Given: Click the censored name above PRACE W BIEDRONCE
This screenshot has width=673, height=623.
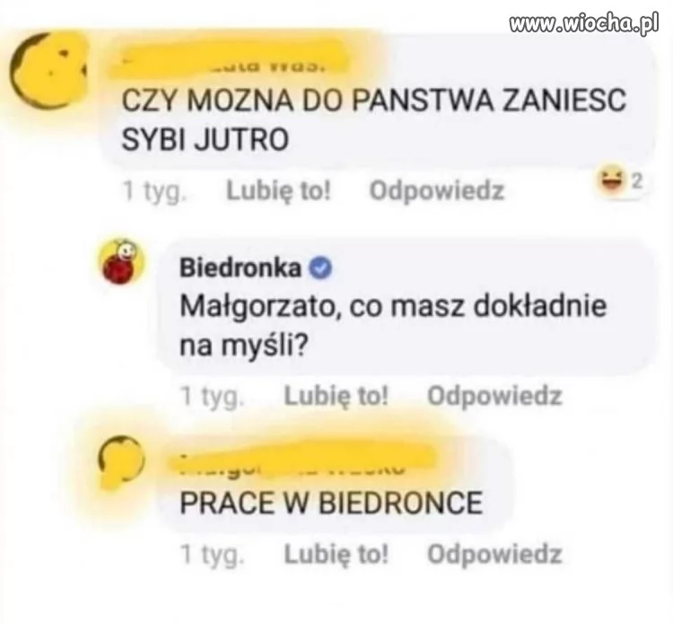Looking at the screenshot, I should pos(301,461).
